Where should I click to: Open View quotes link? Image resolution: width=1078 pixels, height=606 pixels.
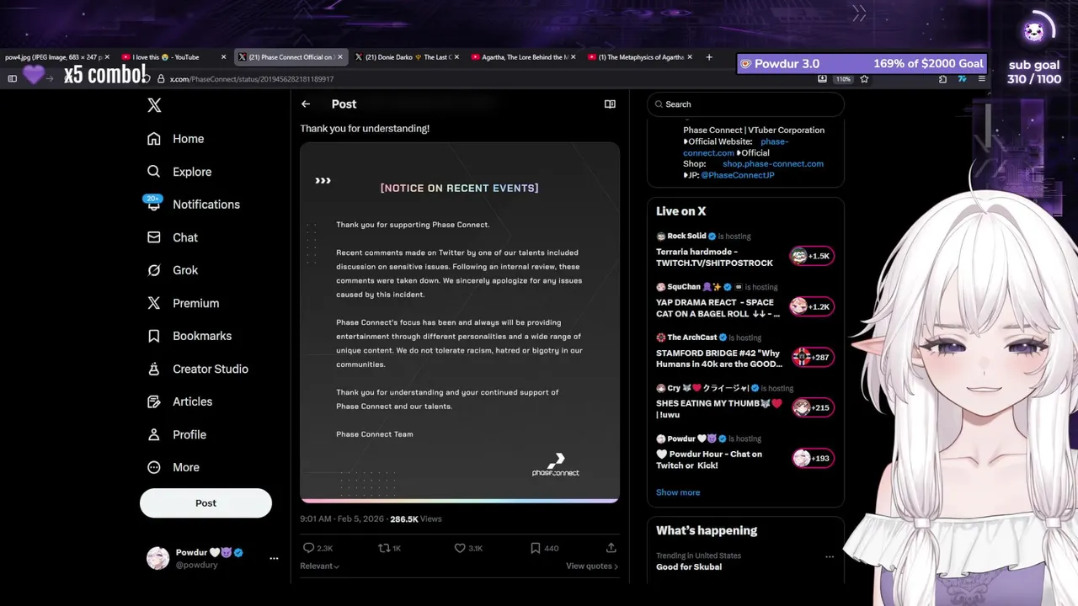pyautogui.click(x=592, y=566)
